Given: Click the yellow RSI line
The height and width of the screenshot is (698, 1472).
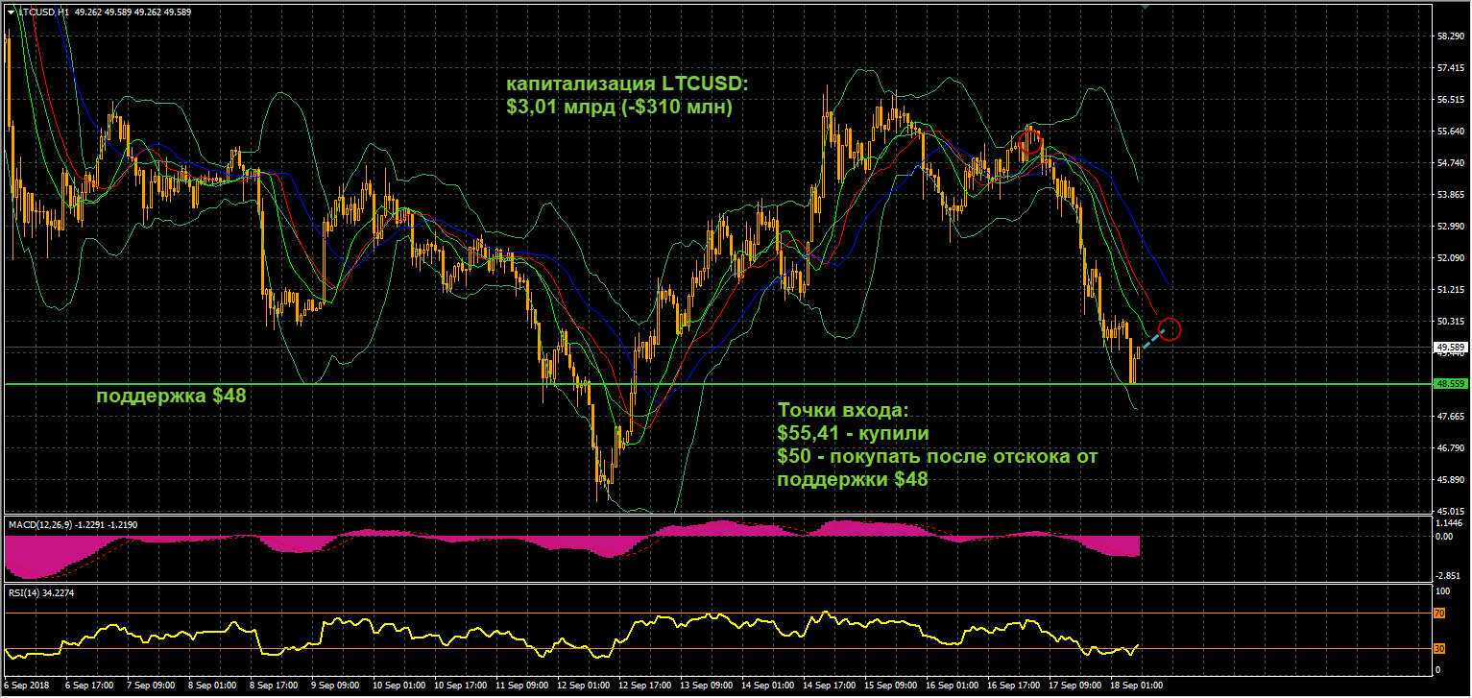Looking at the screenshot, I should tap(571, 637).
